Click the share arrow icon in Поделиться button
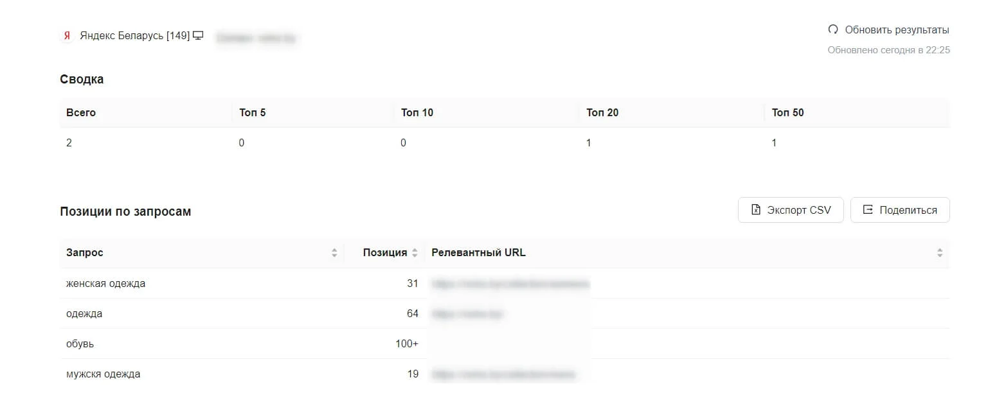997x398 pixels. 868,210
